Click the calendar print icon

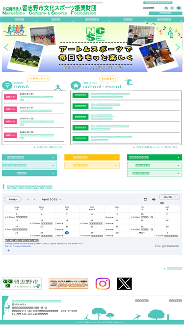point(154,200)
